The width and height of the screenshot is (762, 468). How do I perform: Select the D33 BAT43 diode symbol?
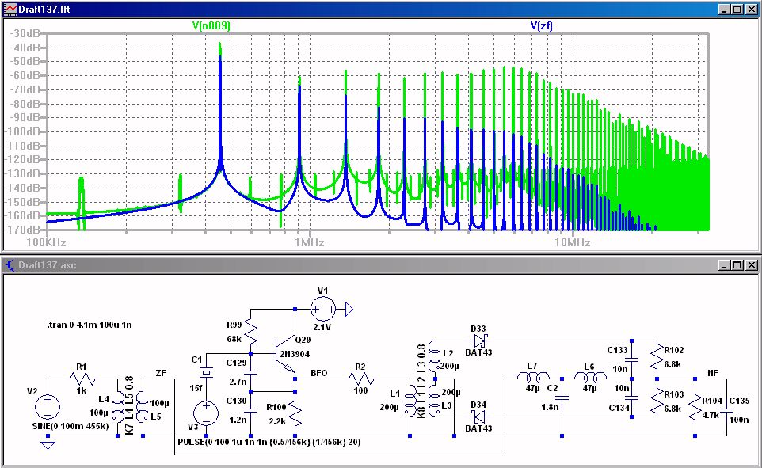(x=479, y=341)
